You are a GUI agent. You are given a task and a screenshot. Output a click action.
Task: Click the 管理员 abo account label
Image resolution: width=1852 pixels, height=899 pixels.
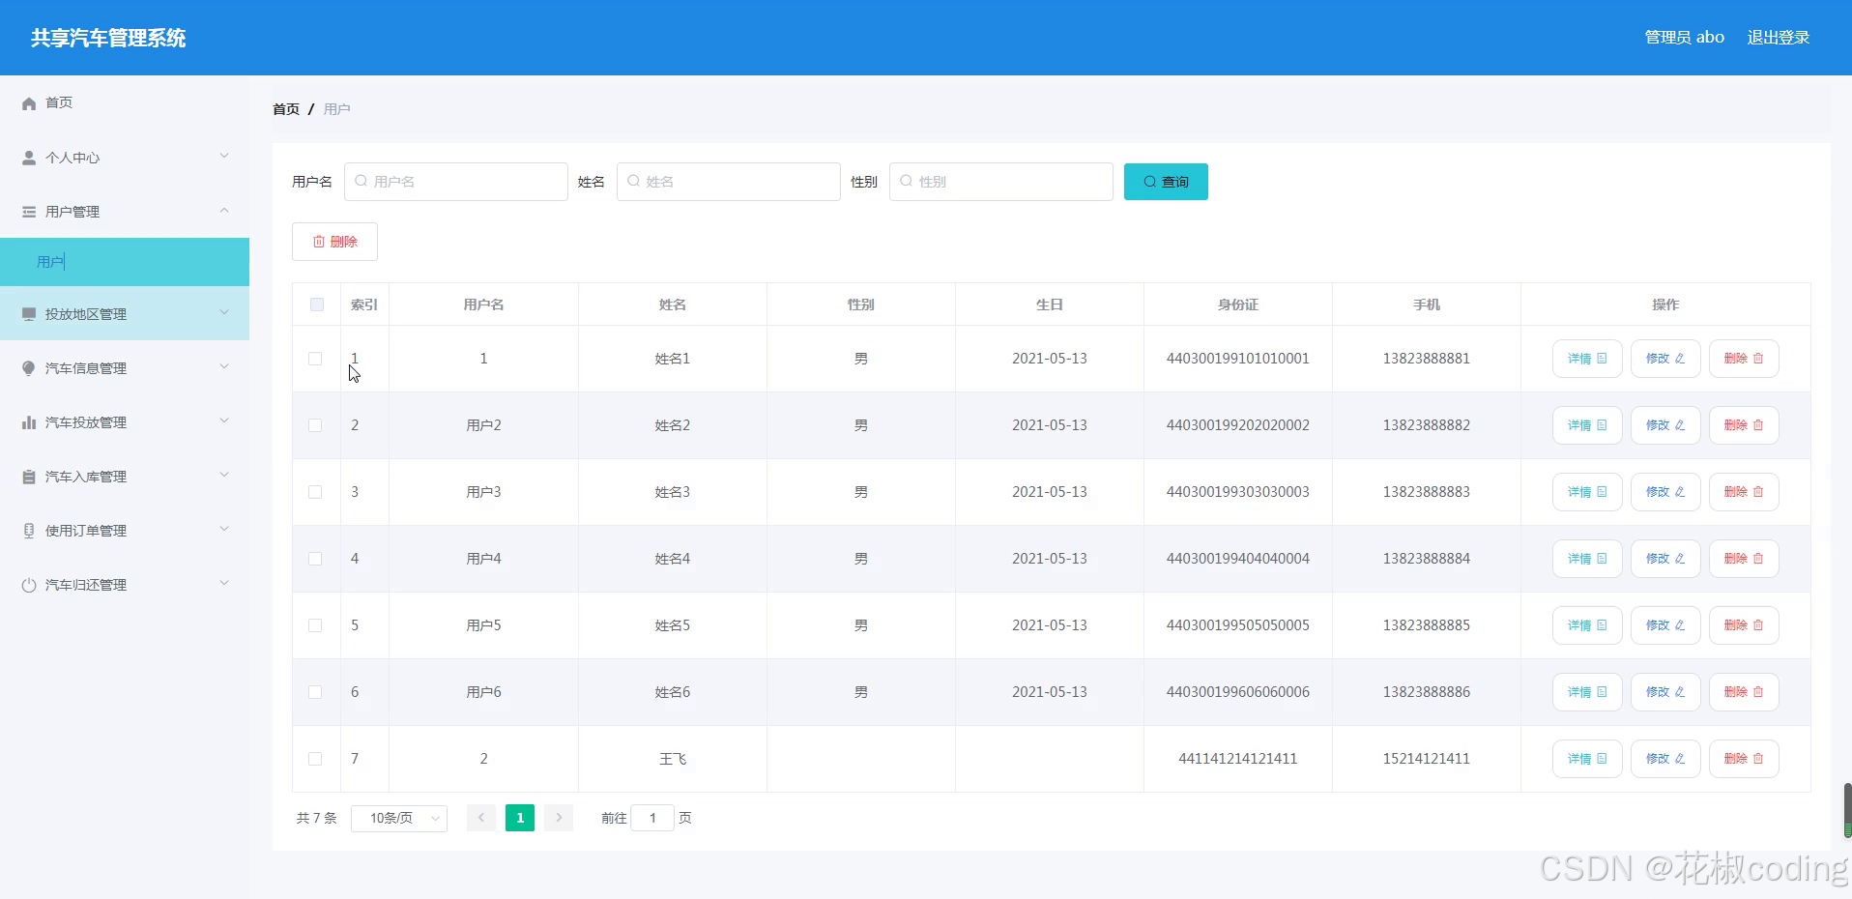coord(1685,38)
